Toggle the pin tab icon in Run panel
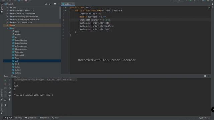The width and height of the screenshot is (214, 120). click(x=5, y=105)
